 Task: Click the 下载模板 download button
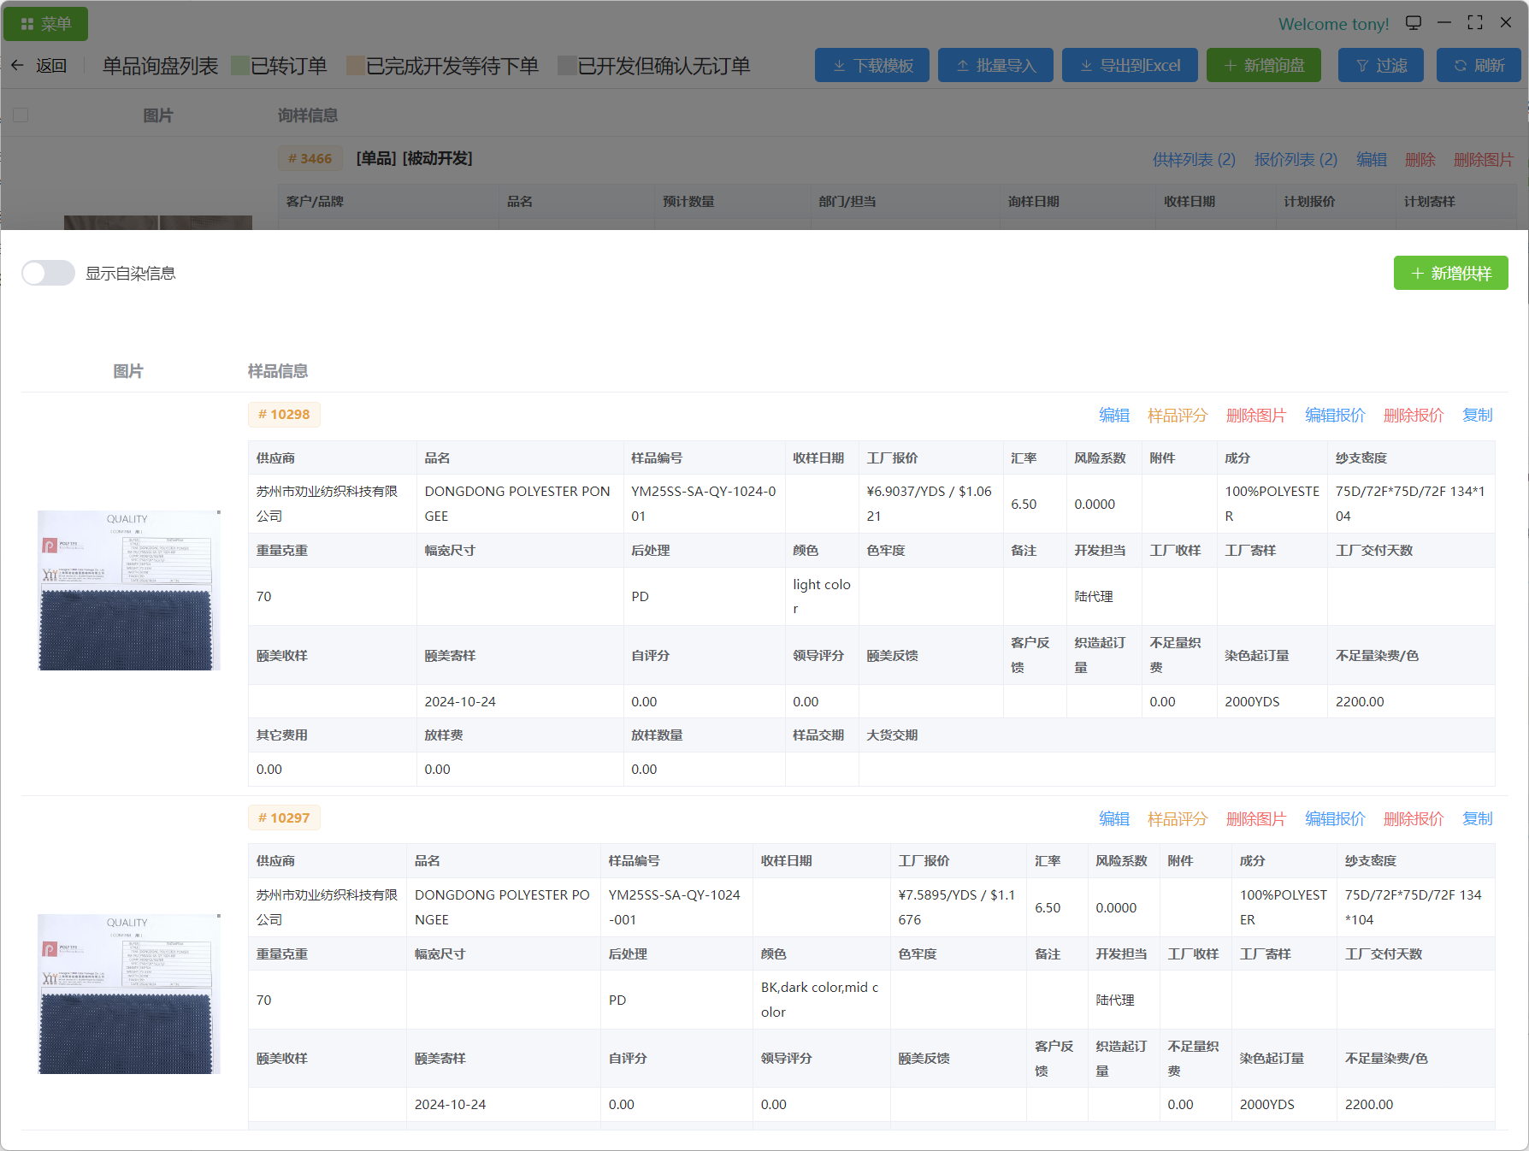pyautogui.click(x=872, y=66)
